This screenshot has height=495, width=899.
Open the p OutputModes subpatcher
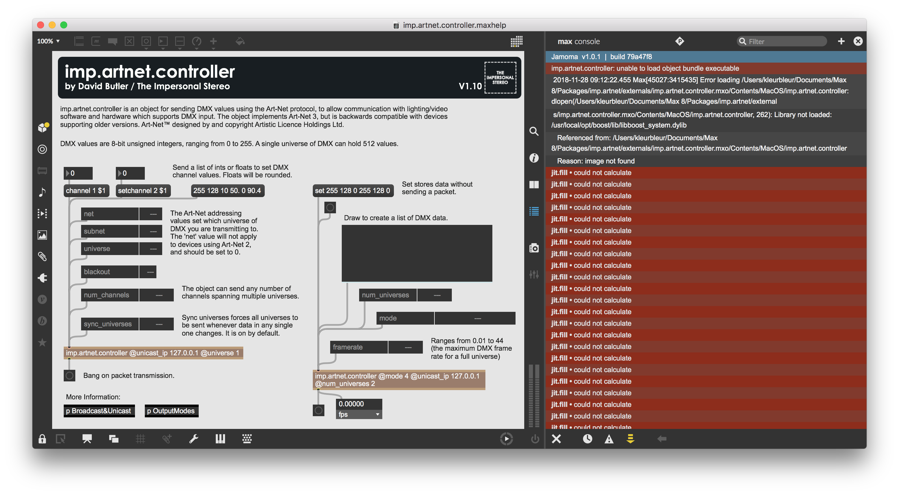171,411
